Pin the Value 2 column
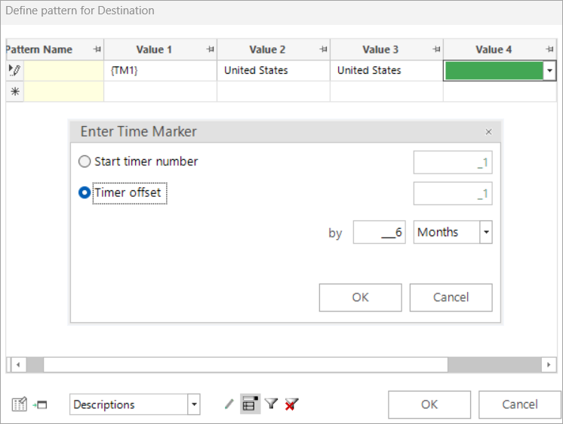 pyautogui.click(x=324, y=49)
